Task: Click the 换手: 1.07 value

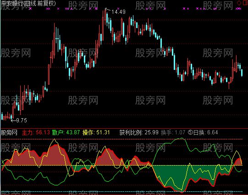Action: (x=173, y=132)
